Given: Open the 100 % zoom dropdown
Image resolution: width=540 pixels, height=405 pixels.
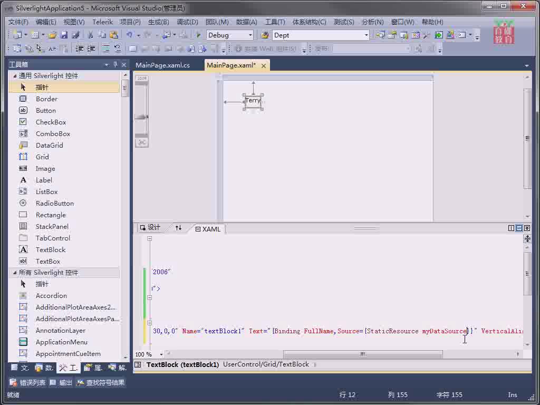Looking at the screenshot, I should tap(161, 354).
